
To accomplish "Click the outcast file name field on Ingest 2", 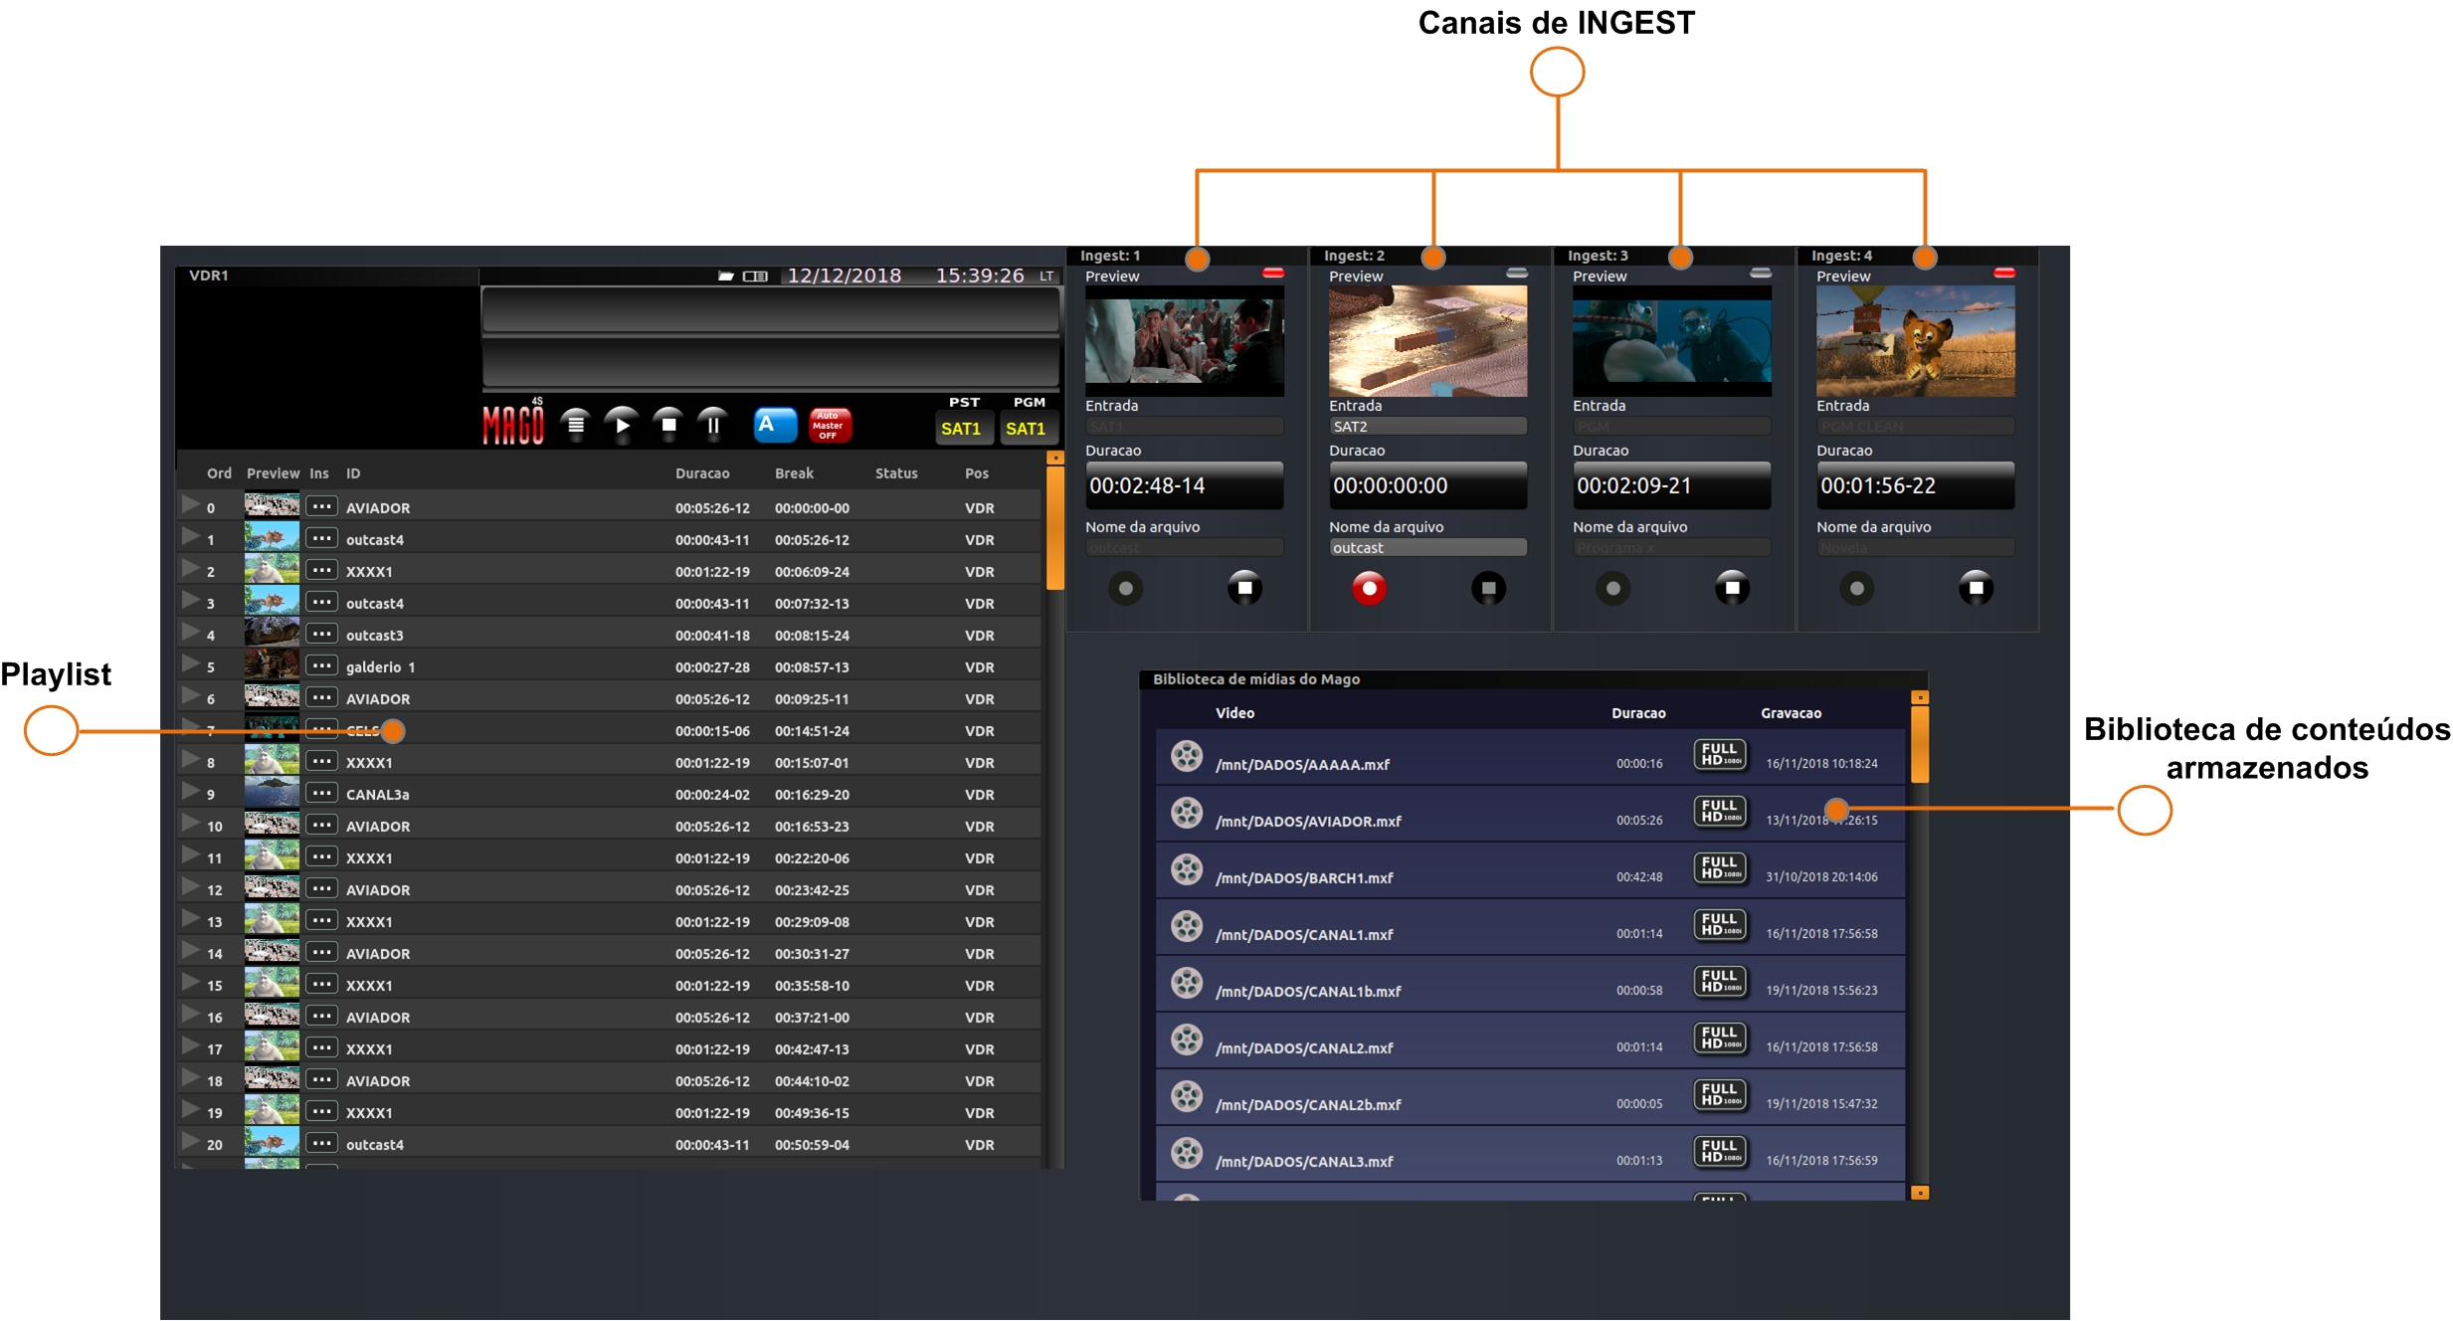I will tap(1427, 548).
